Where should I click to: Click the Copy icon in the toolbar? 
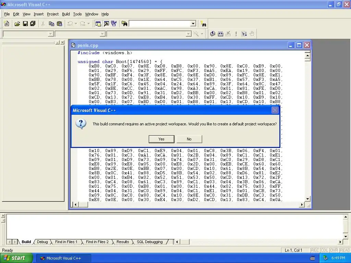(51, 24)
